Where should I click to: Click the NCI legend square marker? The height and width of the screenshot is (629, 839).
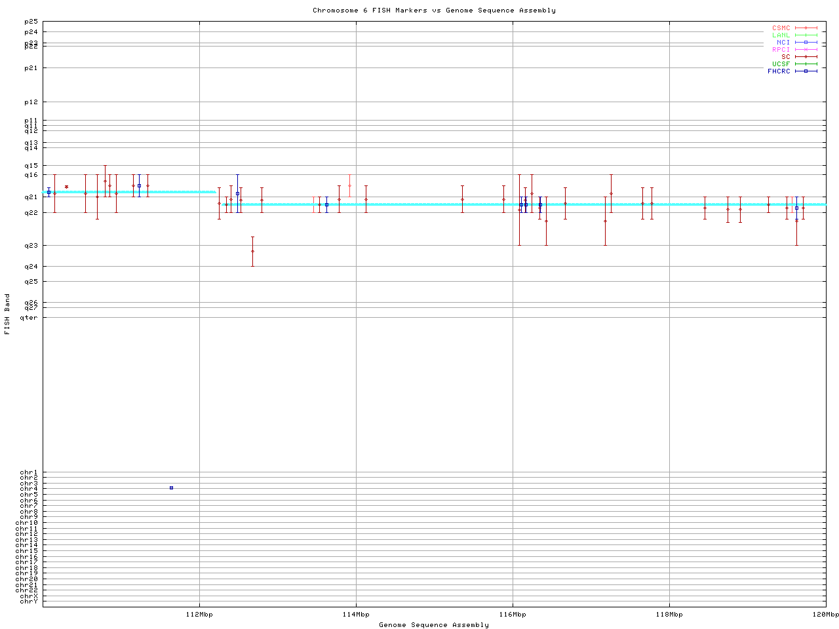tap(806, 43)
